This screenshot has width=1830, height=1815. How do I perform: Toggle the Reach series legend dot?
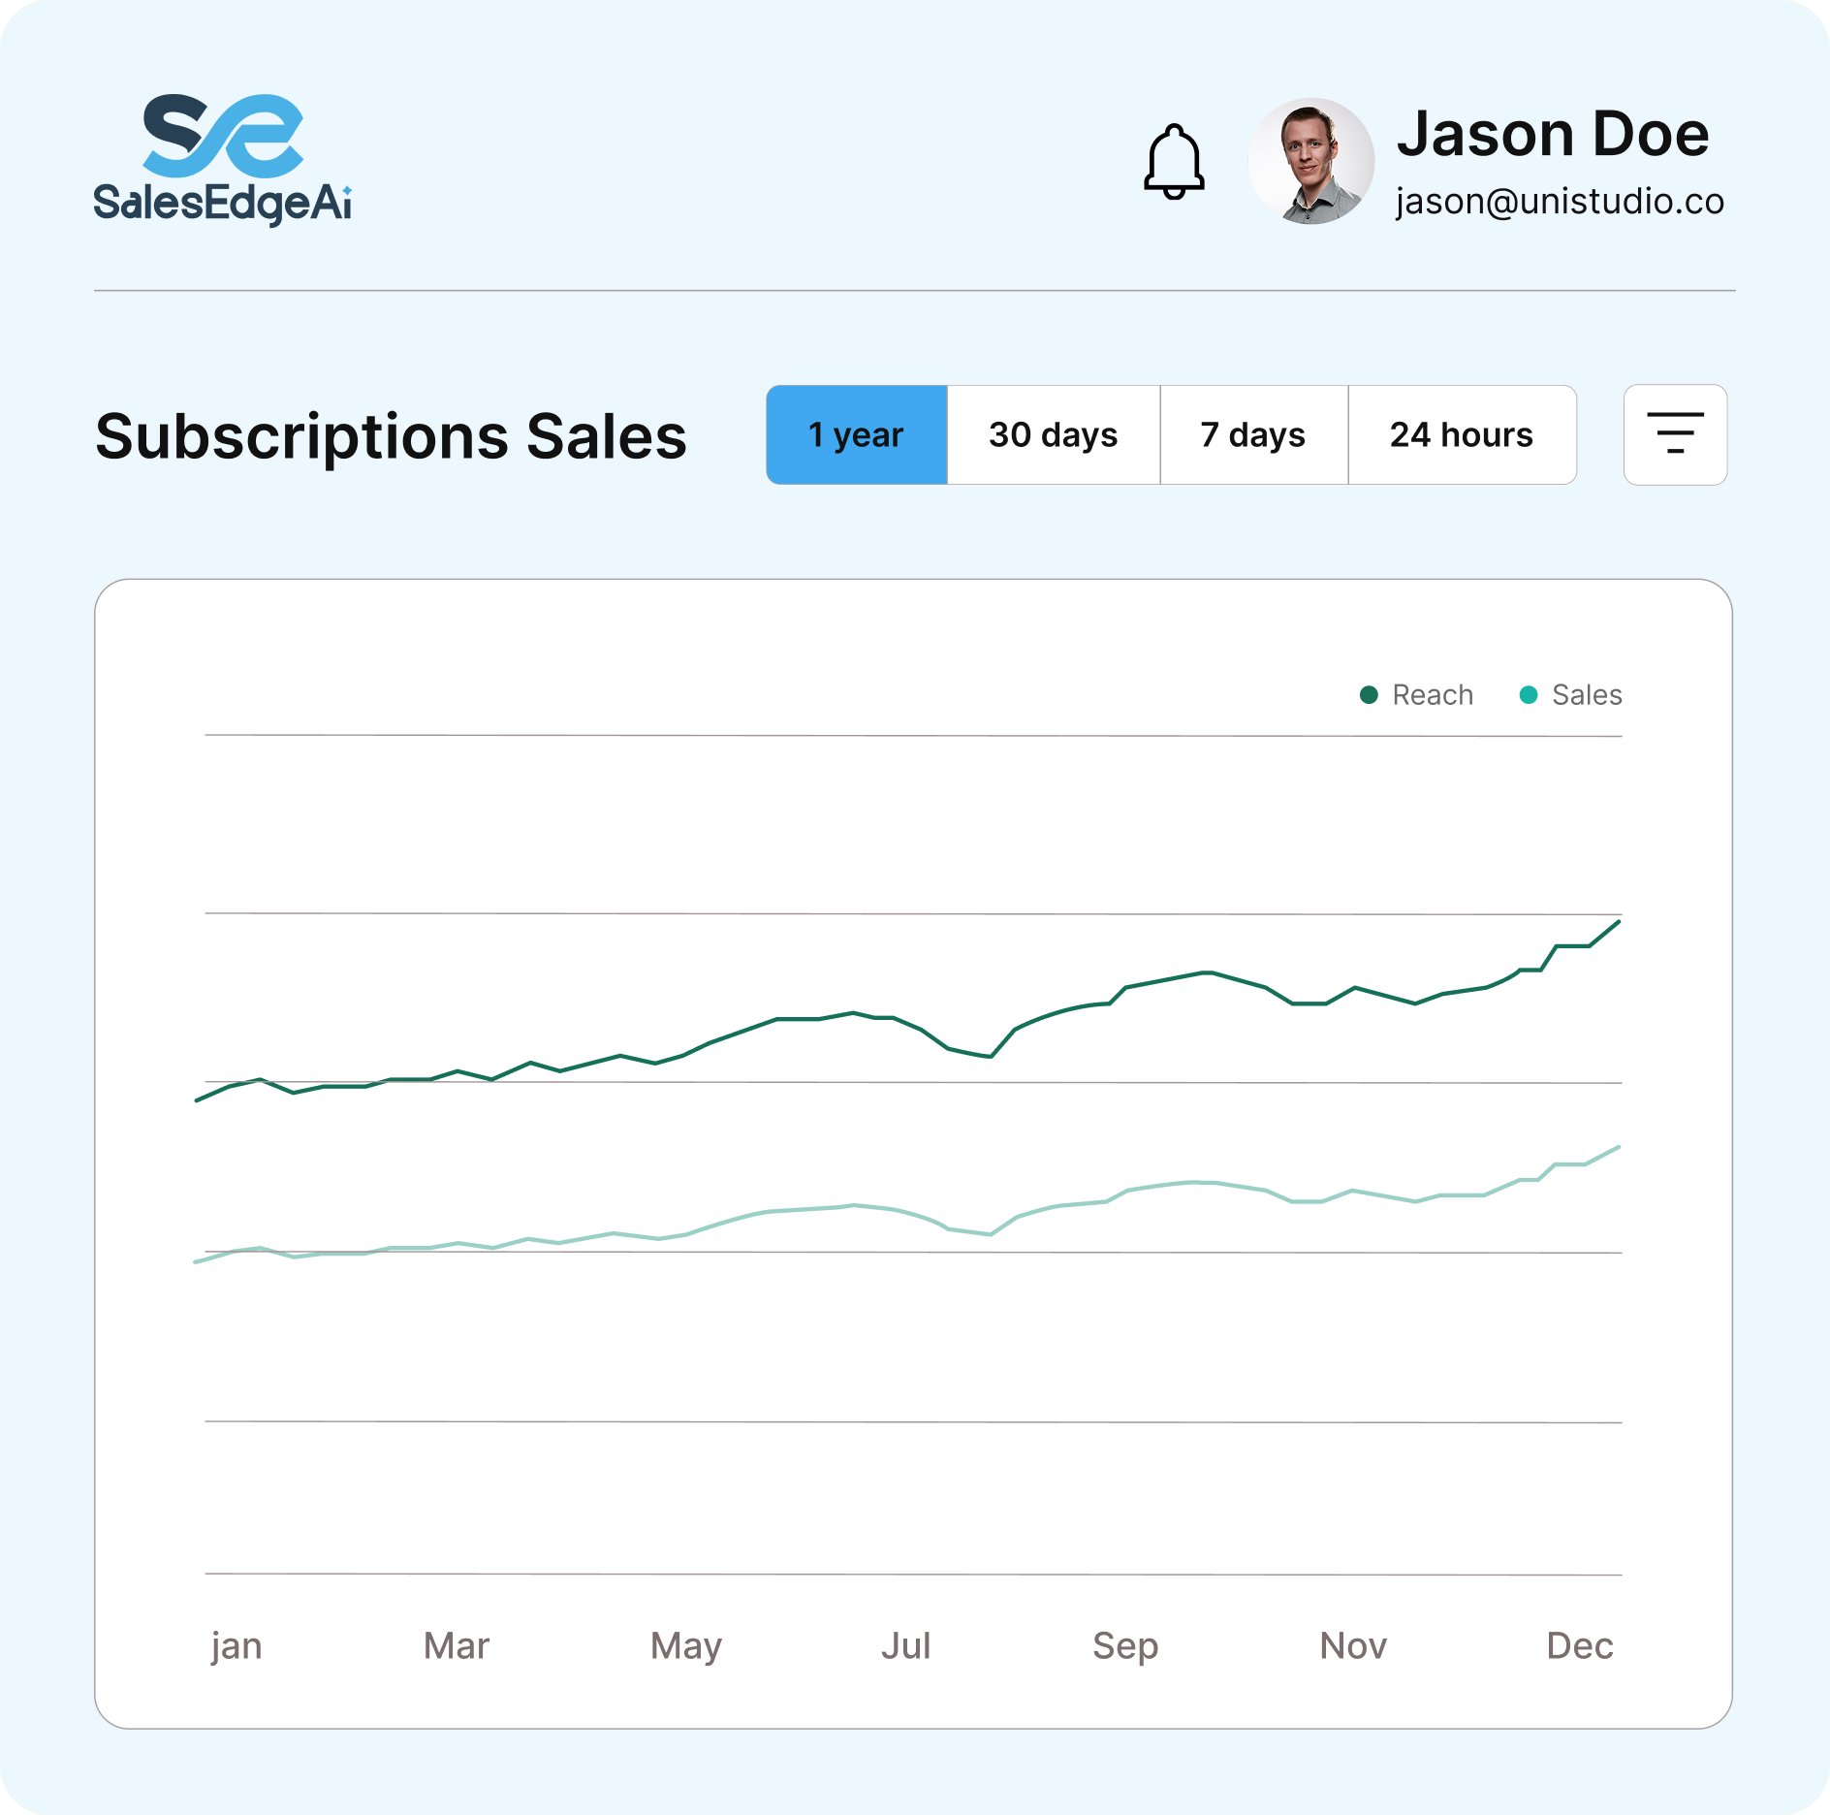click(1369, 695)
